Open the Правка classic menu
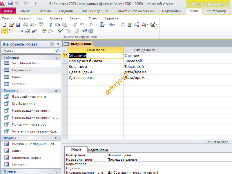This screenshot has width=232, height=174. [x=24, y=18]
